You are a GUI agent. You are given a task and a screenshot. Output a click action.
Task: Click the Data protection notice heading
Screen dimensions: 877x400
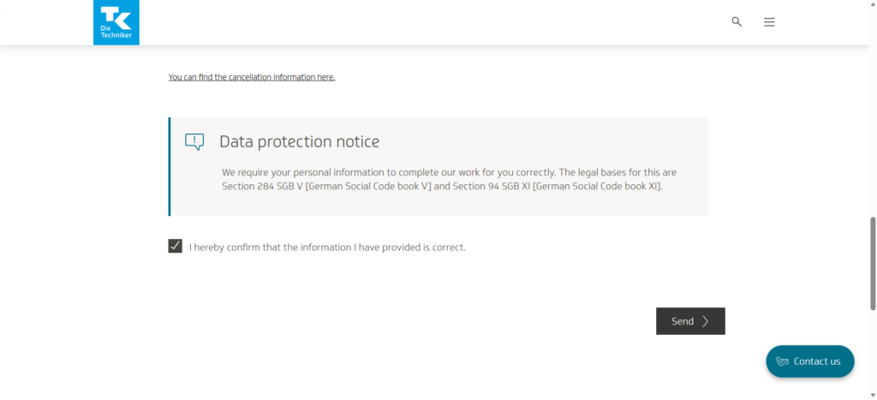click(299, 142)
